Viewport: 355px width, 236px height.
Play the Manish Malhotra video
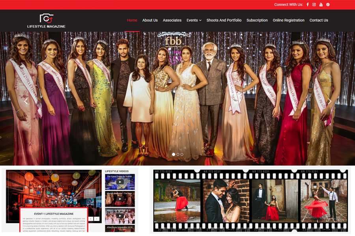[120, 199]
